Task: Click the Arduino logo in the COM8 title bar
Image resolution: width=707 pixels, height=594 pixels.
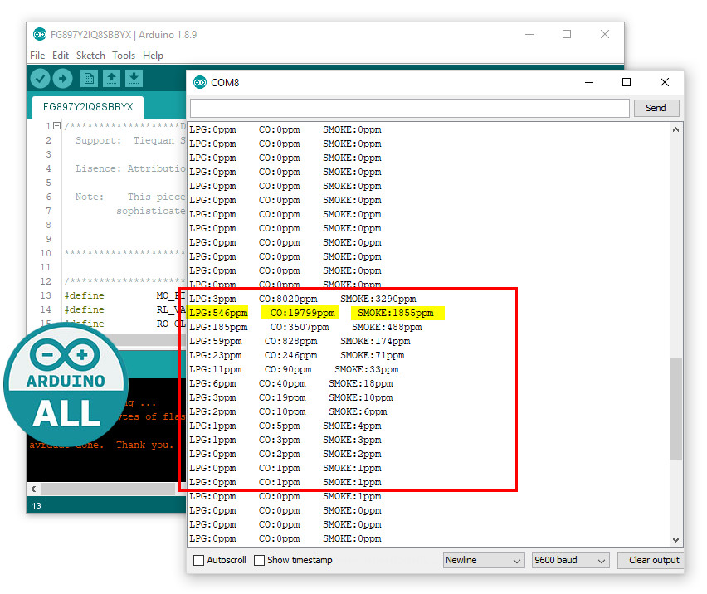Action: click(x=200, y=82)
